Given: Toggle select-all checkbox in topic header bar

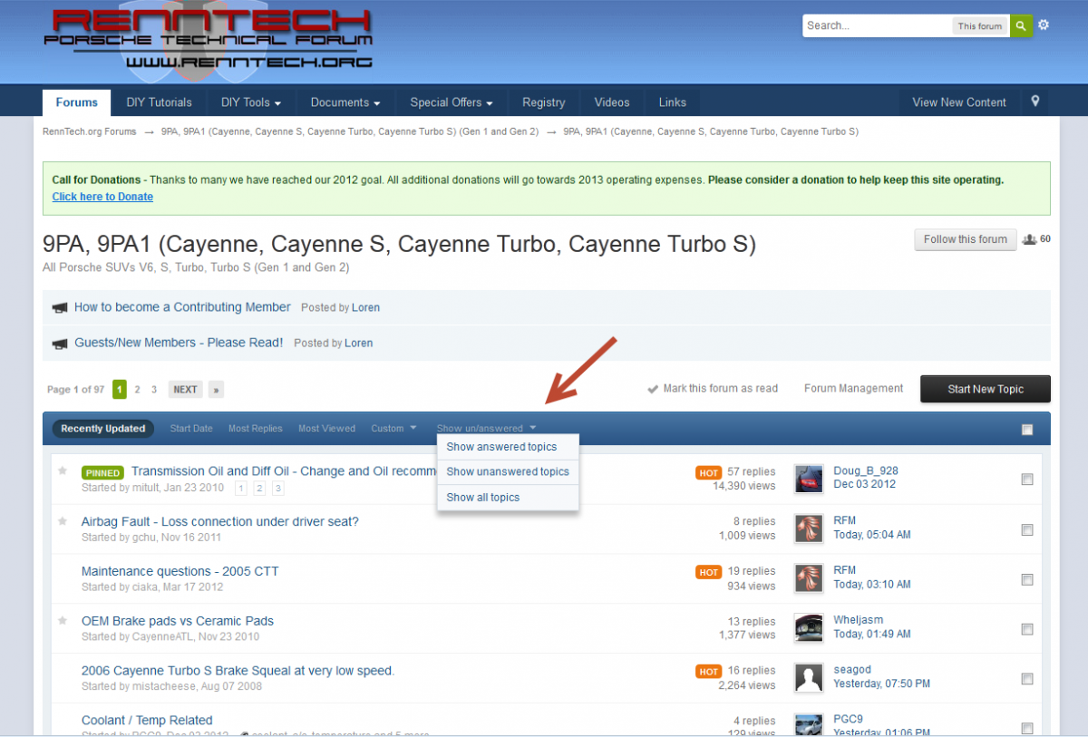Looking at the screenshot, I should click(x=1027, y=430).
